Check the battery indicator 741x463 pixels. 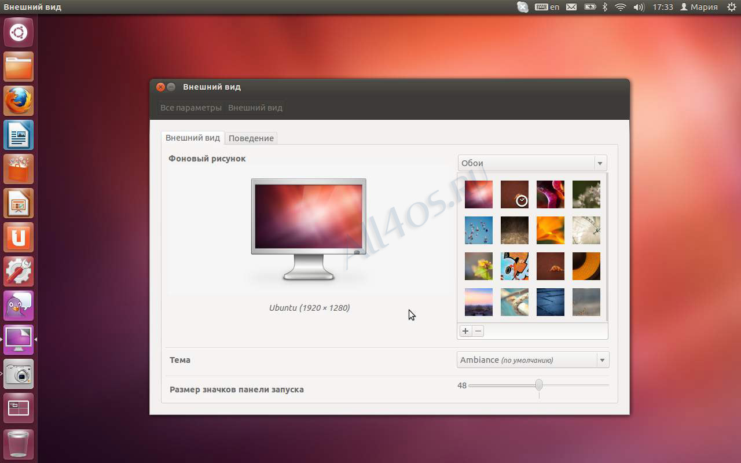590,7
